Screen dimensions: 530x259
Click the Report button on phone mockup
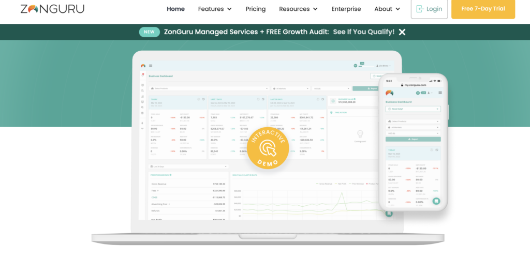point(413,139)
